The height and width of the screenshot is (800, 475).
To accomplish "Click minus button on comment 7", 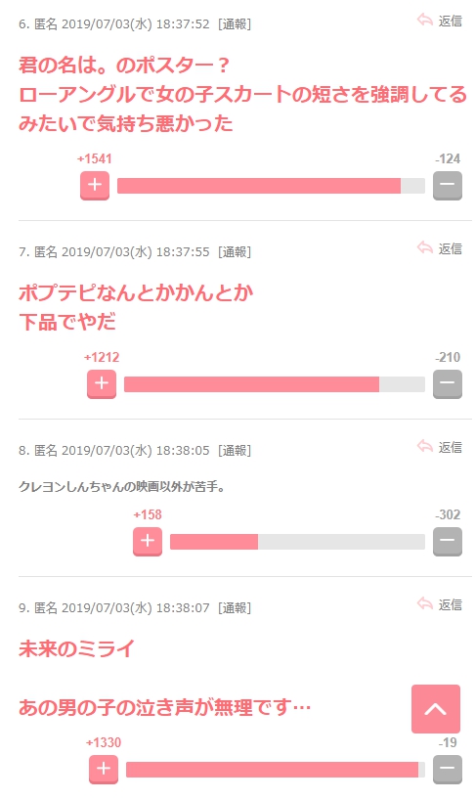I will (448, 383).
